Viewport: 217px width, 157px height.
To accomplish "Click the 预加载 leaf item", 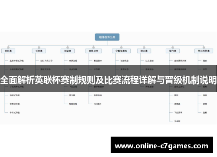I will 72,95.
